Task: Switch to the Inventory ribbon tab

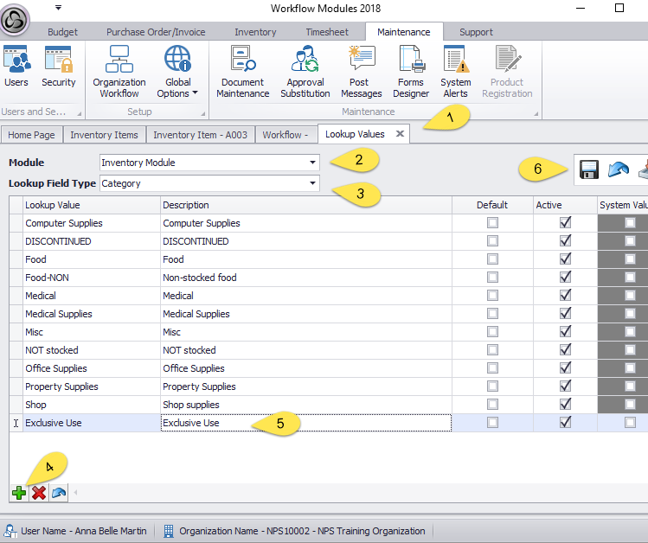Action: point(255,32)
